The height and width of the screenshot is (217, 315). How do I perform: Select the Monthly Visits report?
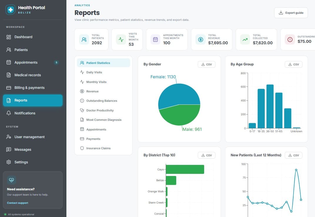tap(103, 82)
